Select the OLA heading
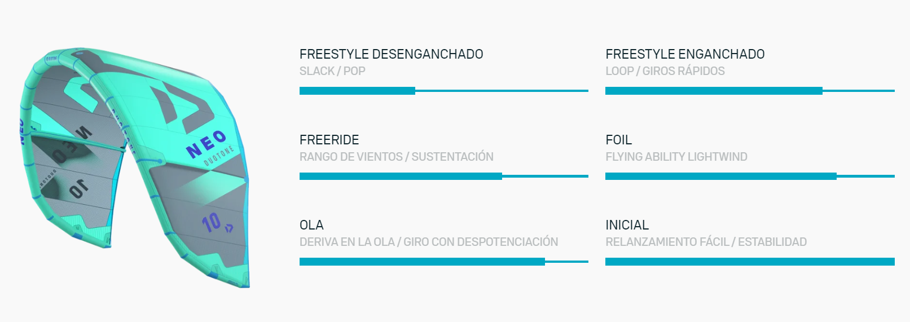This screenshot has width=910, height=322. tap(311, 225)
